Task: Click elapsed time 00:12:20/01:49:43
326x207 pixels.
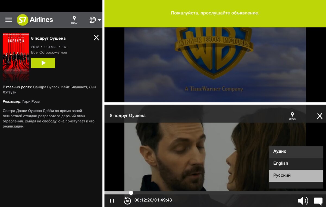Action: point(153,200)
